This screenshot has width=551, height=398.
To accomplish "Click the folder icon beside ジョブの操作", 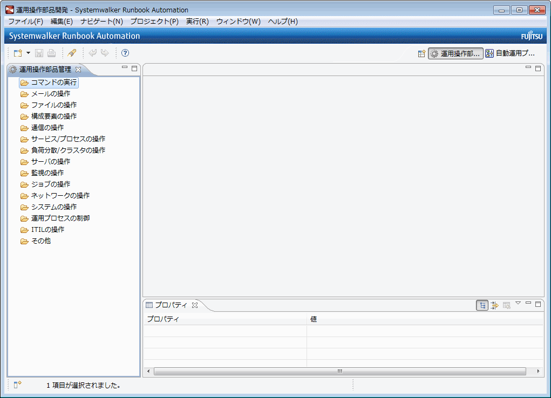I will coord(24,184).
